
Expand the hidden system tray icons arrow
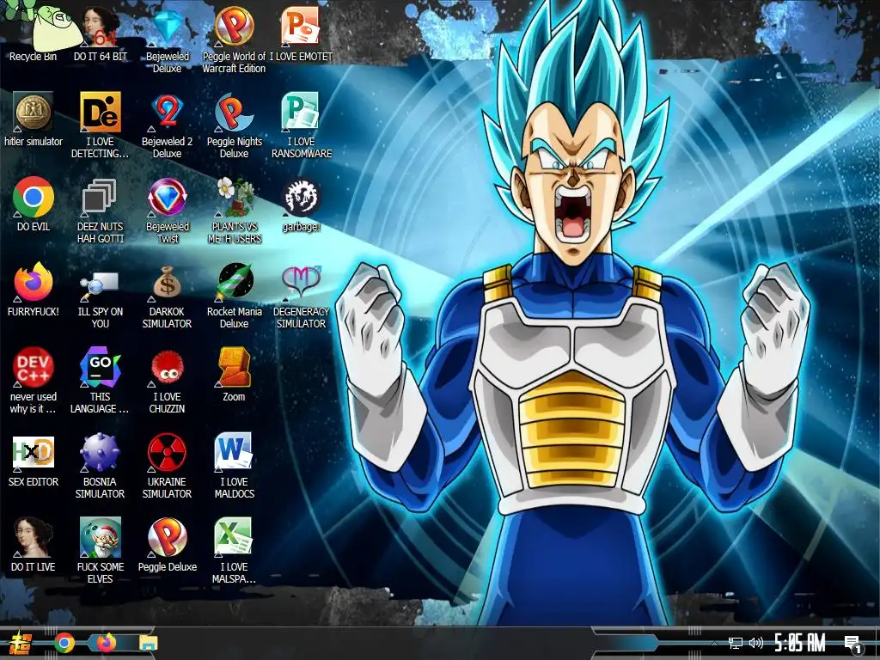tap(714, 643)
